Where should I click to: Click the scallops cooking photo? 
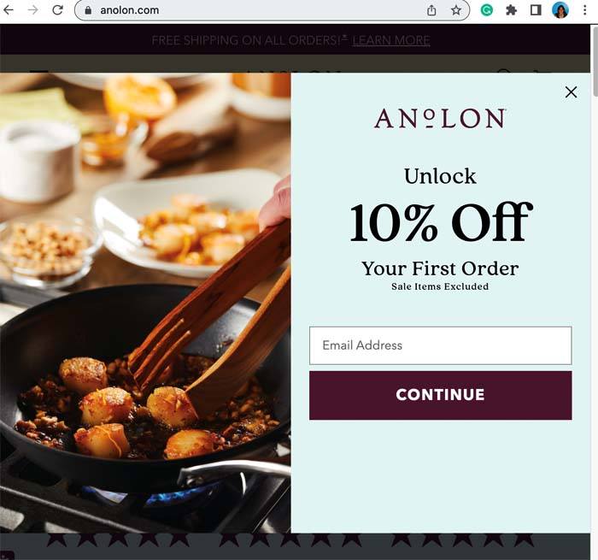click(x=145, y=303)
